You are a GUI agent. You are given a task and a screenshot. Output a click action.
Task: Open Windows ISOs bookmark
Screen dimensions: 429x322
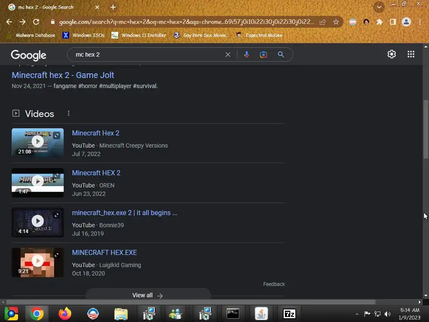pyautogui.click(x=84, y=35)
